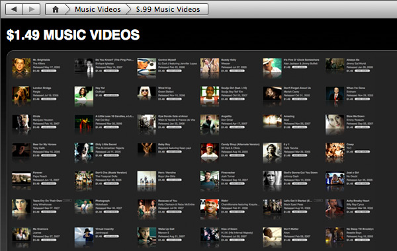Add the Eminem When I'm Gone video
The width and height of the screenshot is (397, 251).
363,99
